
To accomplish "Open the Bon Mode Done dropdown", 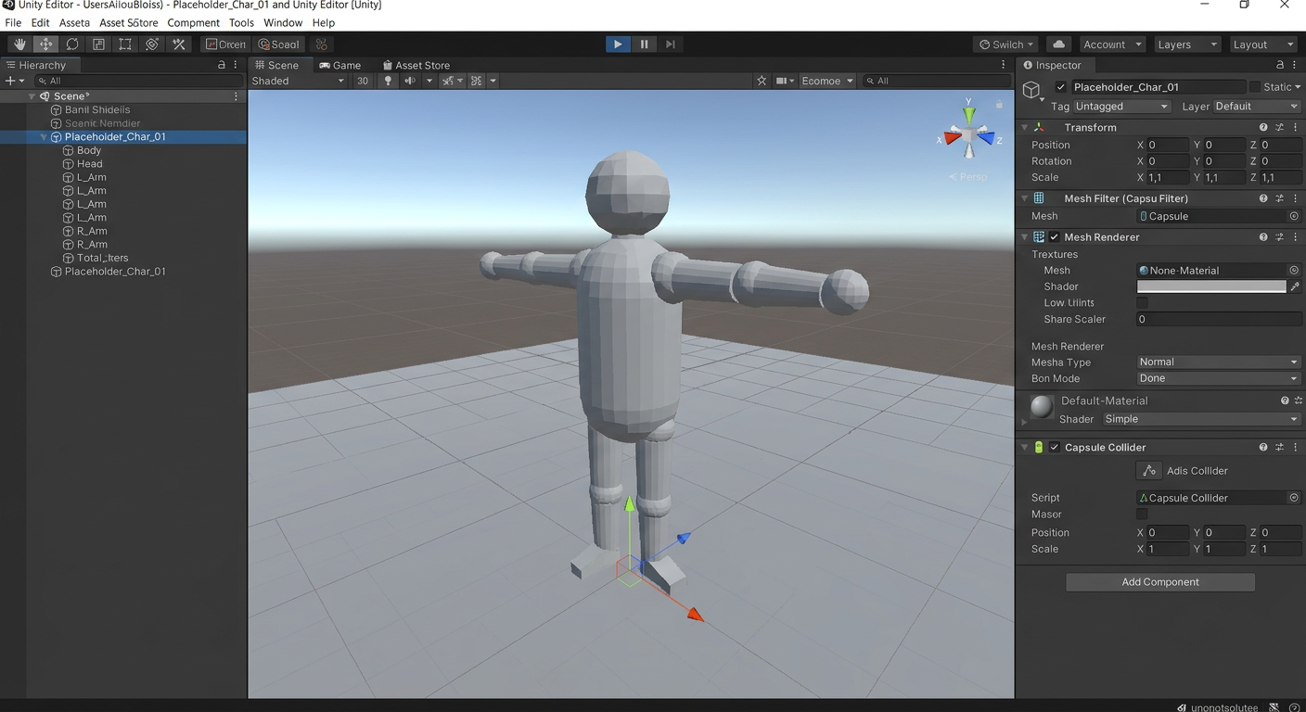I will pyautogui.click(x=1219, y=378).
